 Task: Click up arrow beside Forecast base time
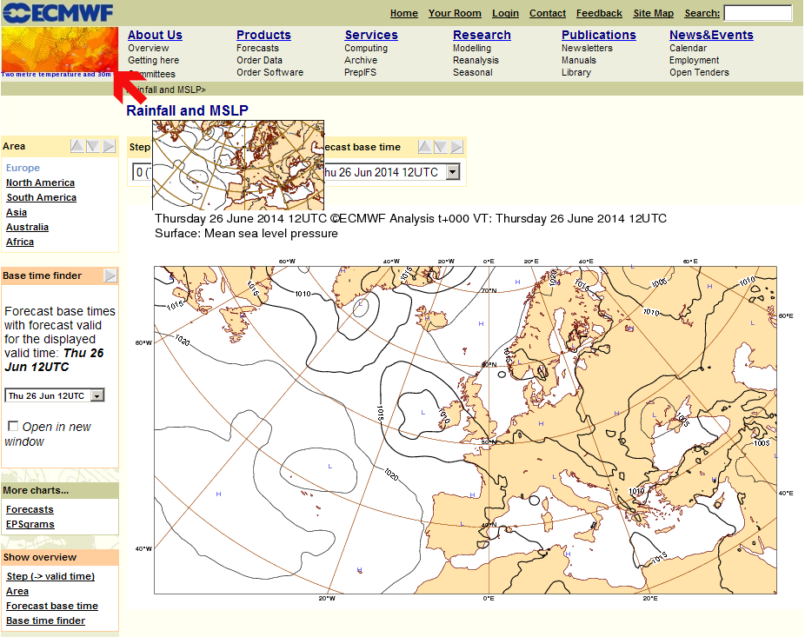pos(425,147)
